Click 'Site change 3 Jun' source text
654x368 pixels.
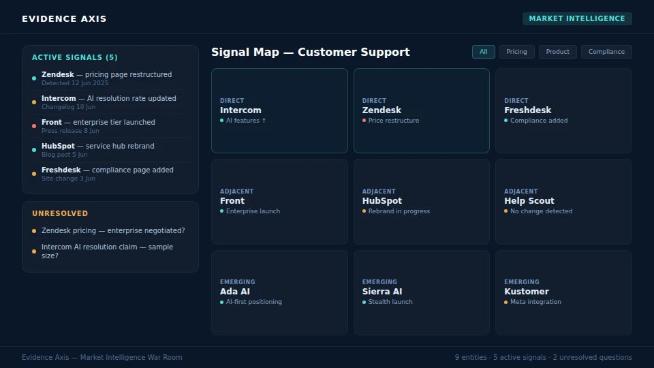pyautogui.click(x=68, y=178)
